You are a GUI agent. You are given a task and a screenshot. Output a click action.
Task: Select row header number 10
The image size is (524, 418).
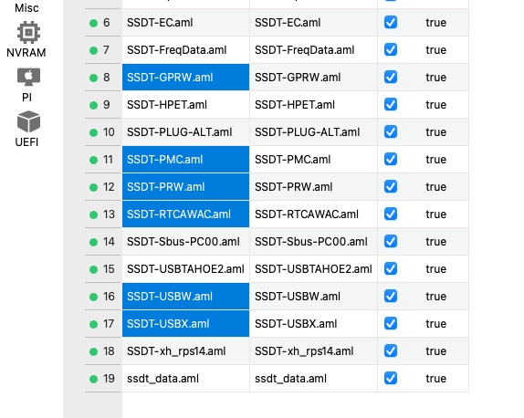point(103,132)
